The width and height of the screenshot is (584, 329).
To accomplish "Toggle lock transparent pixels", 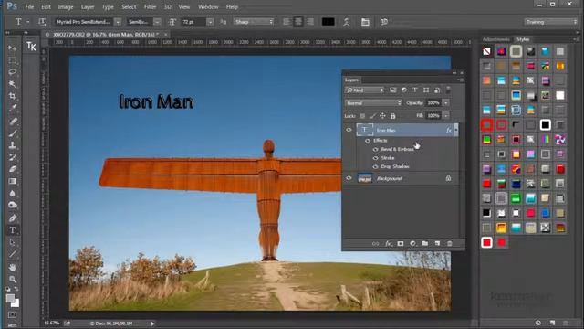I will [x=362, y=116].
